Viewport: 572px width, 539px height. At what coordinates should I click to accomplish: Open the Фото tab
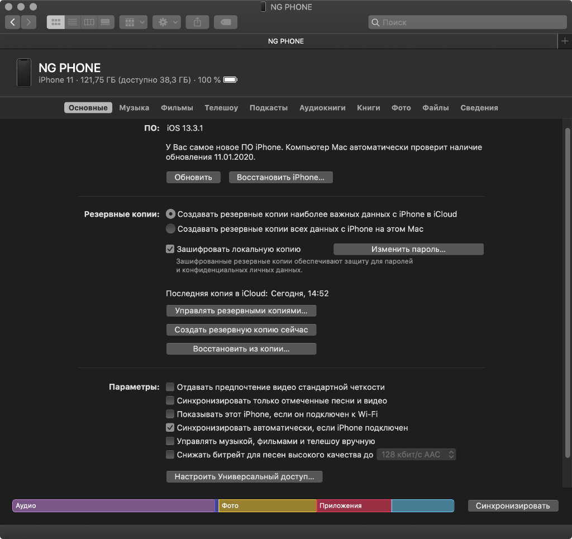coord(401,108)
